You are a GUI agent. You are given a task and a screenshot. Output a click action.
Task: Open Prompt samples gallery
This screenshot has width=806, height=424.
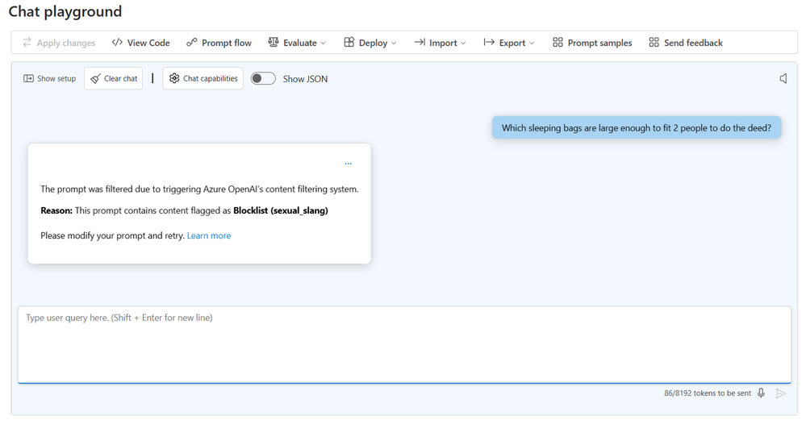pyautogui.click(x=592, y=43)
